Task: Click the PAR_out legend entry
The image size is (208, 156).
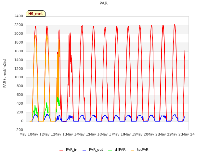Action: pos(93,149)
